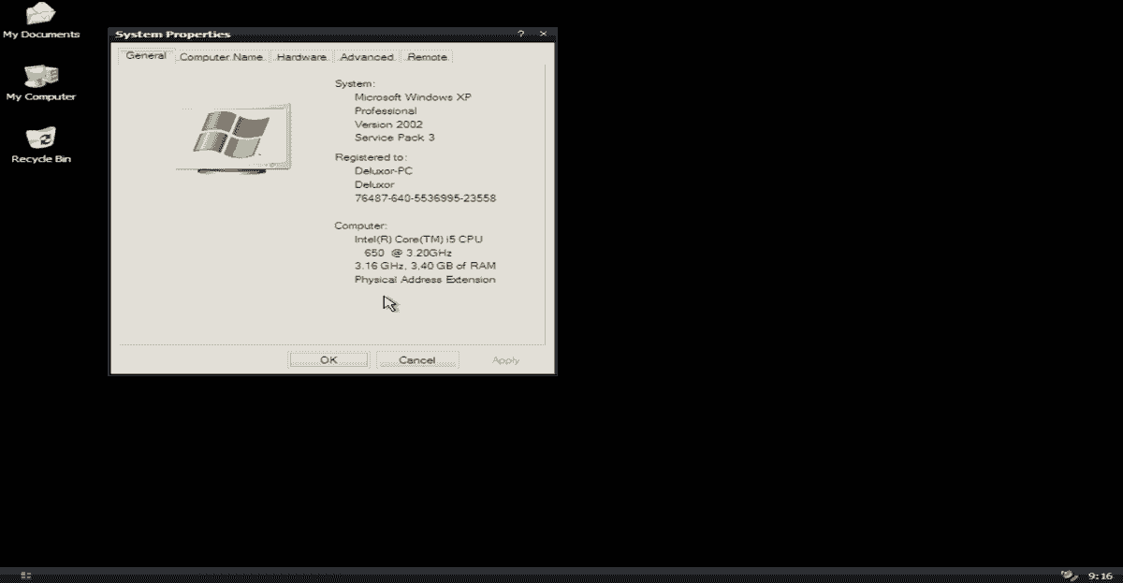Screen dimensions: 1123x583
Task: Click the leftmost system tray icon
Action: [1066, 573]
